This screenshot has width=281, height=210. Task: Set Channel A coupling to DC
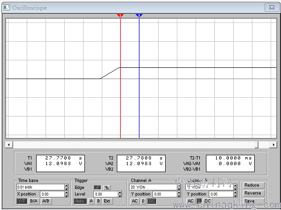[x=152, y=201]
